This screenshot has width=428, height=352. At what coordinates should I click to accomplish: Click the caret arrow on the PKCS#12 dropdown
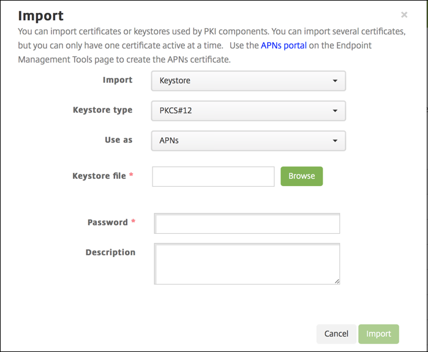[335, 111]
